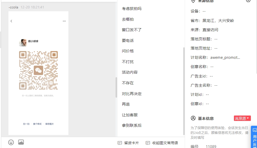The height and width of the screenshot is (148, 257).
Task: Click the 来源 value 直接访问
Action: [210, 30]
